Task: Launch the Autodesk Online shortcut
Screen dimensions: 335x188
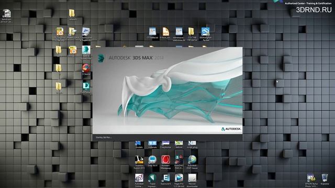Action: [139, 180]
